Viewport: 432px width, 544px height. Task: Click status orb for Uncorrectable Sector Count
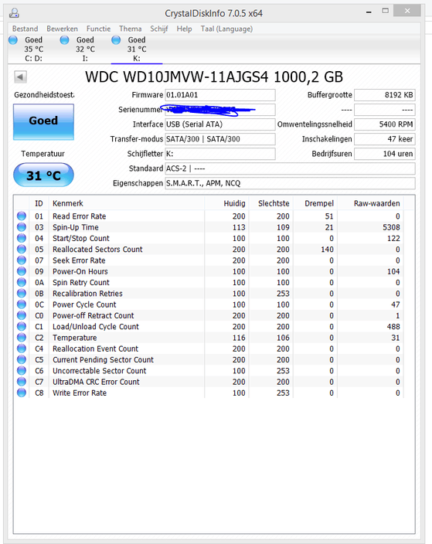click(22, 371)
